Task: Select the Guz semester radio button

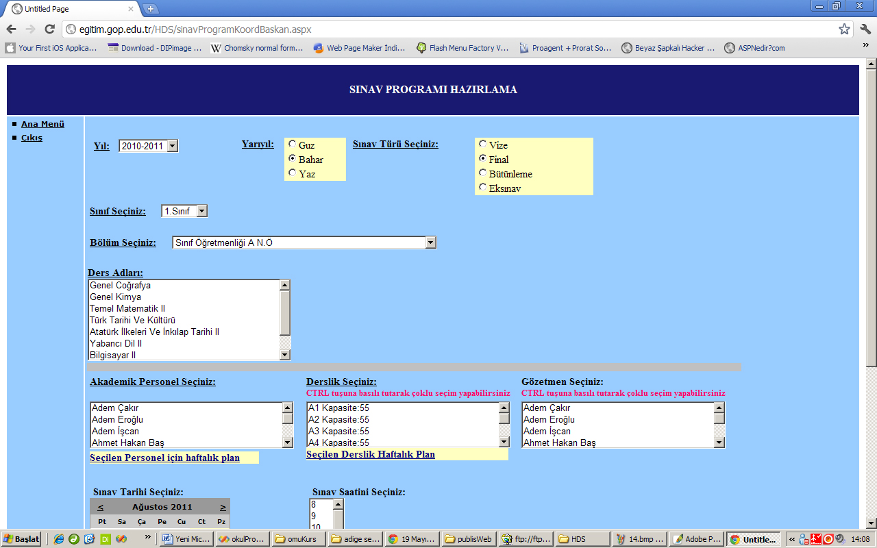Action: 293,145
